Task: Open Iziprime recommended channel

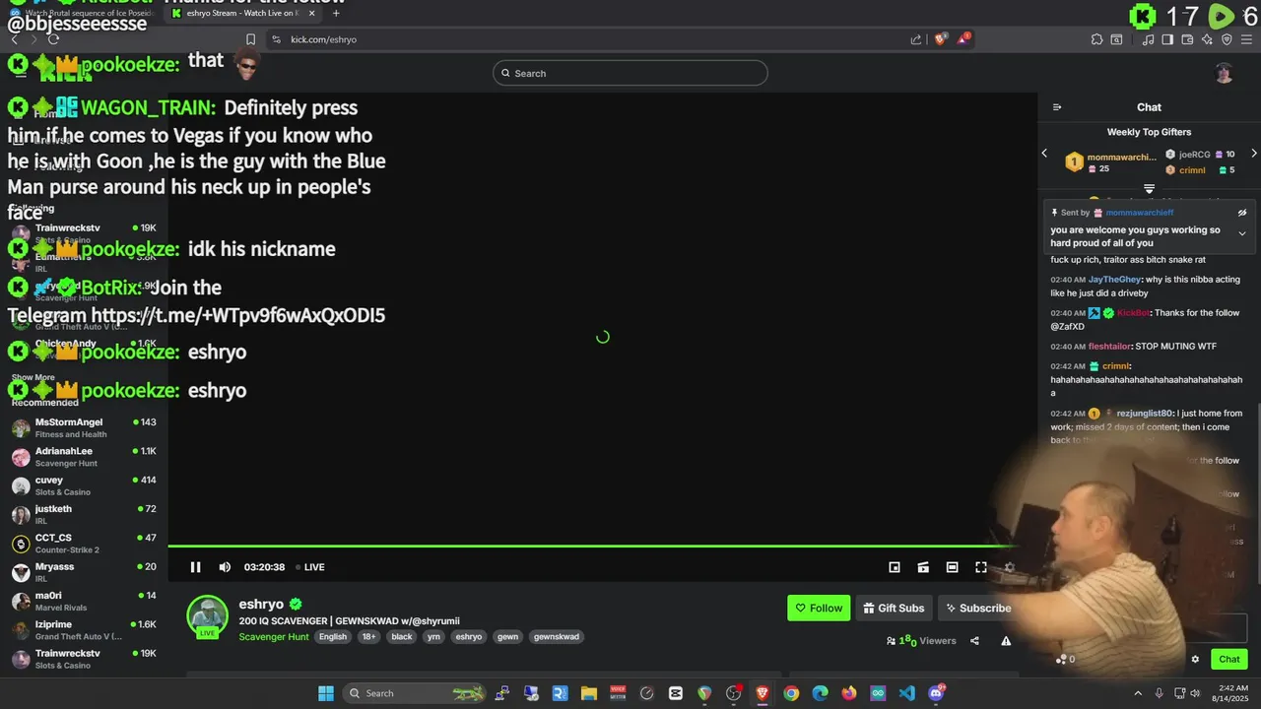Action: pyautogui.click(x=84, y=630)
